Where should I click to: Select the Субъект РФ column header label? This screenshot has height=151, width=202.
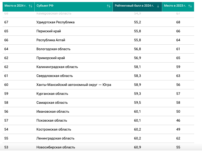45,6
